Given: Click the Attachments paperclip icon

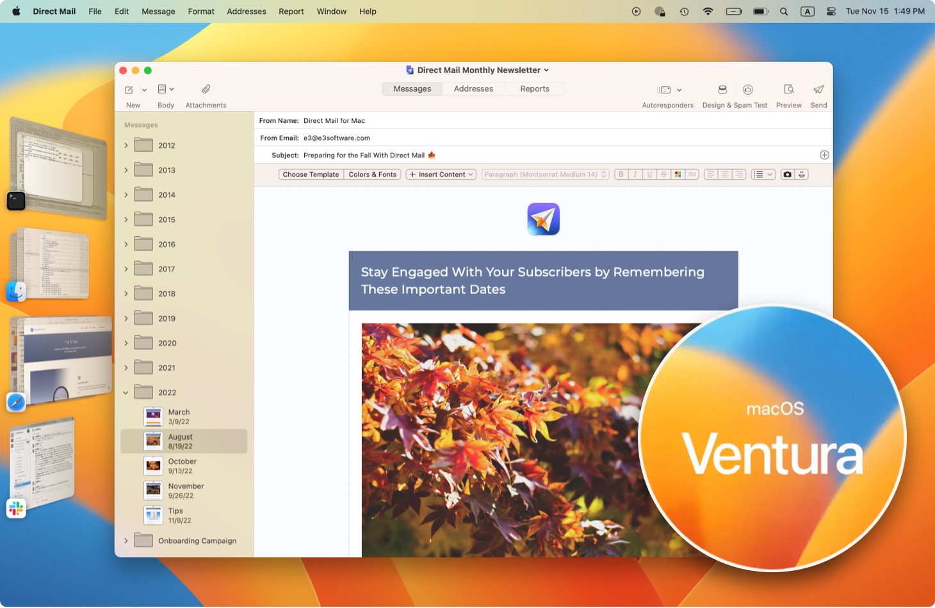Looking at the screenshot, I should click(x=206, y=90).
